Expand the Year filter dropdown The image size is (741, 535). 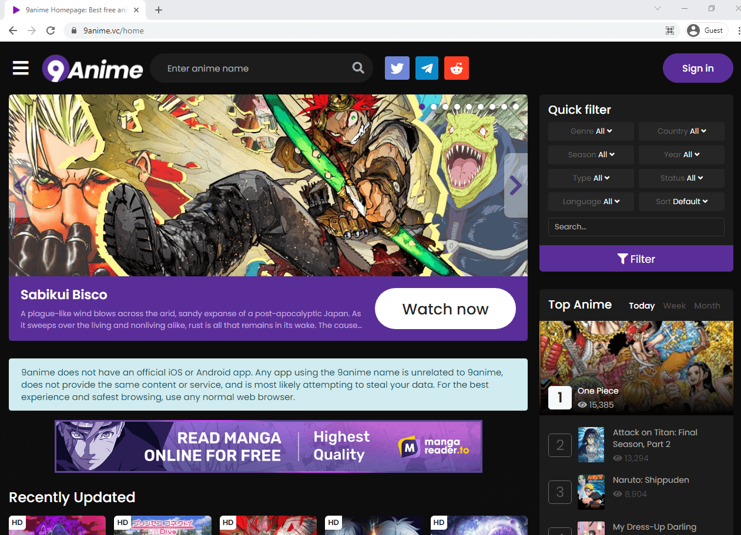(682, 155)
